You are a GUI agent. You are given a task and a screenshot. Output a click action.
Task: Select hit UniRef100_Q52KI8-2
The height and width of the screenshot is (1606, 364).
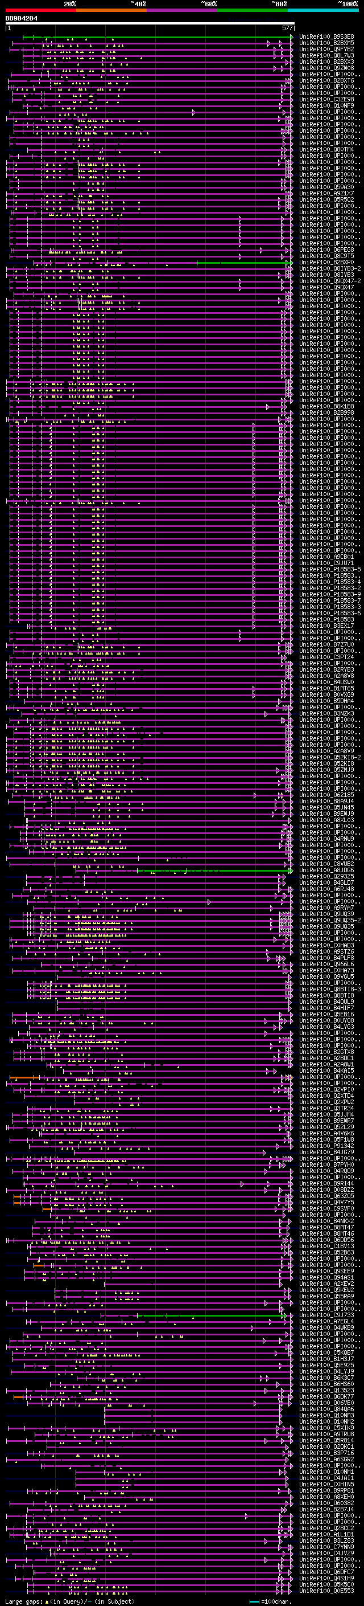click(330, 758)
